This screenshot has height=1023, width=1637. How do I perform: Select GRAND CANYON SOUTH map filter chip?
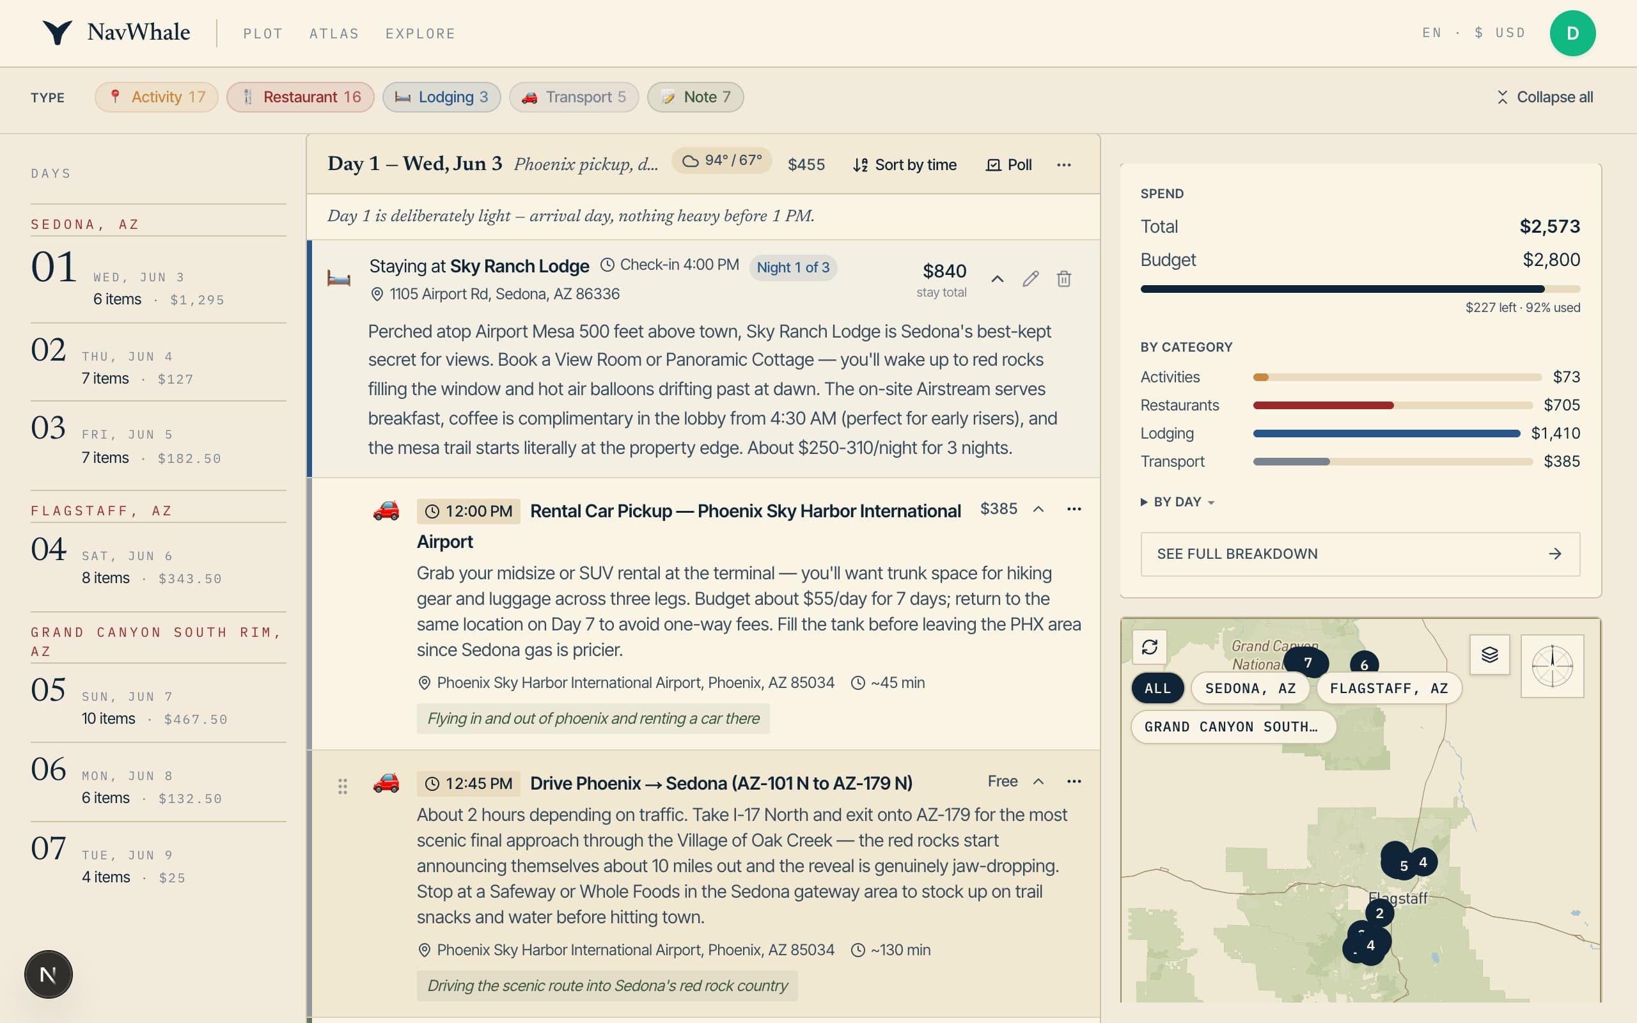coord(1233,727)
